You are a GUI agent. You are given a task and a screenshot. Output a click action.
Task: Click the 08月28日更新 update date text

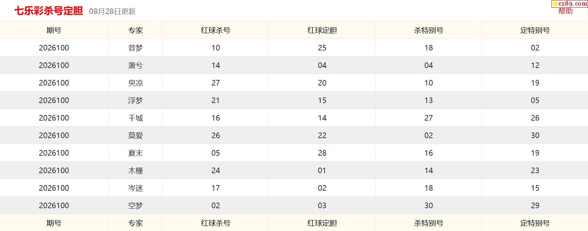click(112, 12)
